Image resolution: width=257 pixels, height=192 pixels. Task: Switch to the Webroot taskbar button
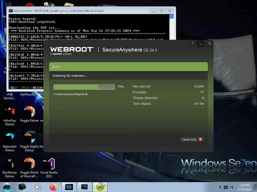tap(100, 187)
